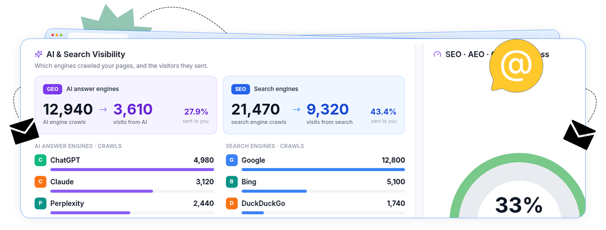The image size is (606, 230).
Task: Click the DuckDuckGo crawl progress bar
Action: (323, 213)
